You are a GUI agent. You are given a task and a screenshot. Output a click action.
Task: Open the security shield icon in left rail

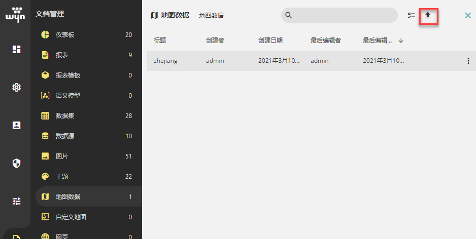click(16, 164)
